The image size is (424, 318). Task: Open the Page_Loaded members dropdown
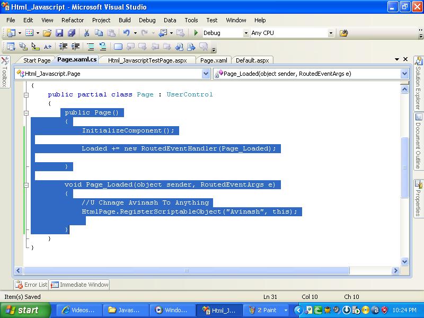[404, 74]
